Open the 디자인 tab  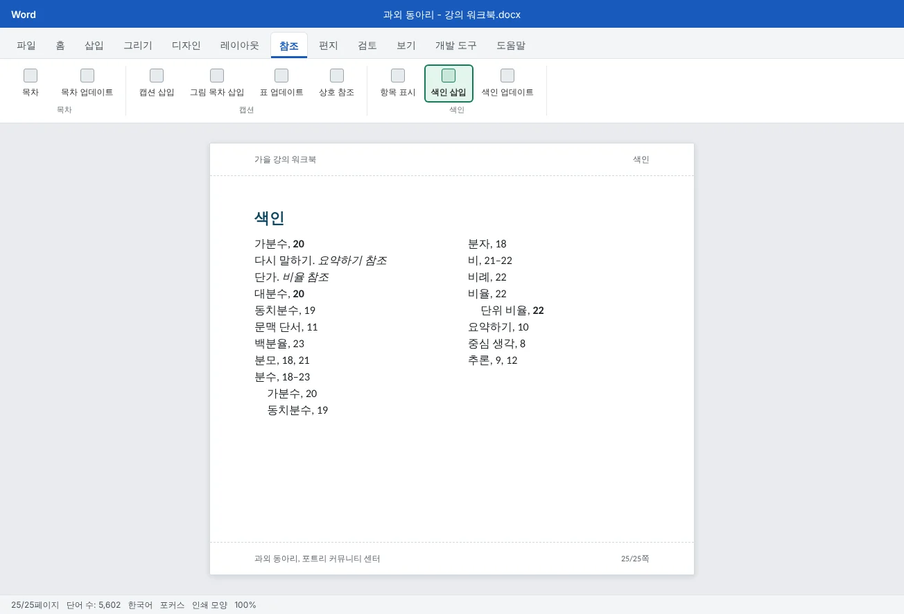pos(186,46)
